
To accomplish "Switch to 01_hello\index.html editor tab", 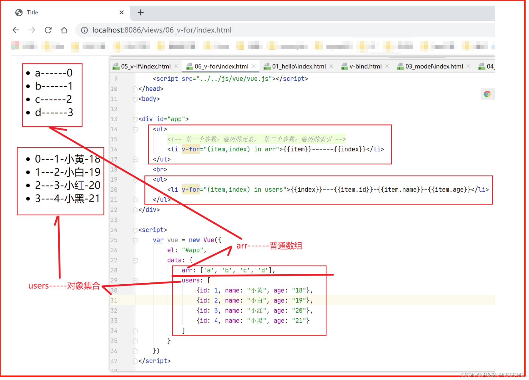I will click(x=299, y=66).
